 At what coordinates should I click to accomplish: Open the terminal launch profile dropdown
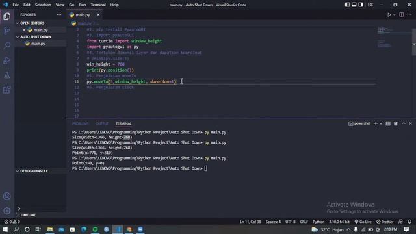[381, 123]
